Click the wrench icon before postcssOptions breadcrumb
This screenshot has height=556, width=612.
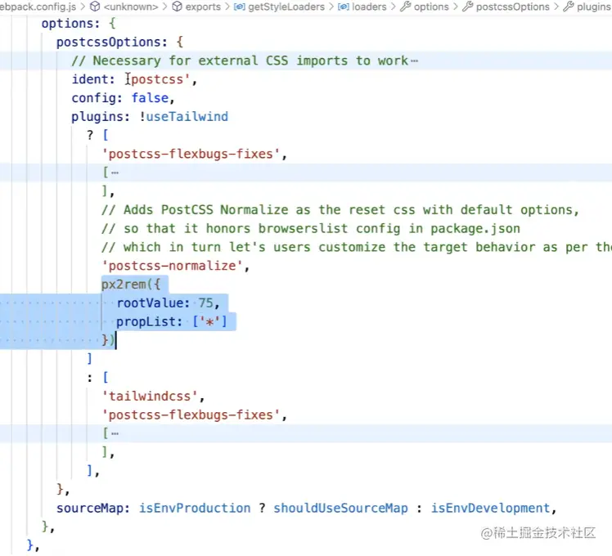(467, 7)
